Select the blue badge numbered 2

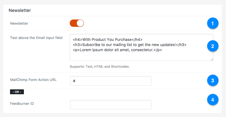[x=213, y=46]
